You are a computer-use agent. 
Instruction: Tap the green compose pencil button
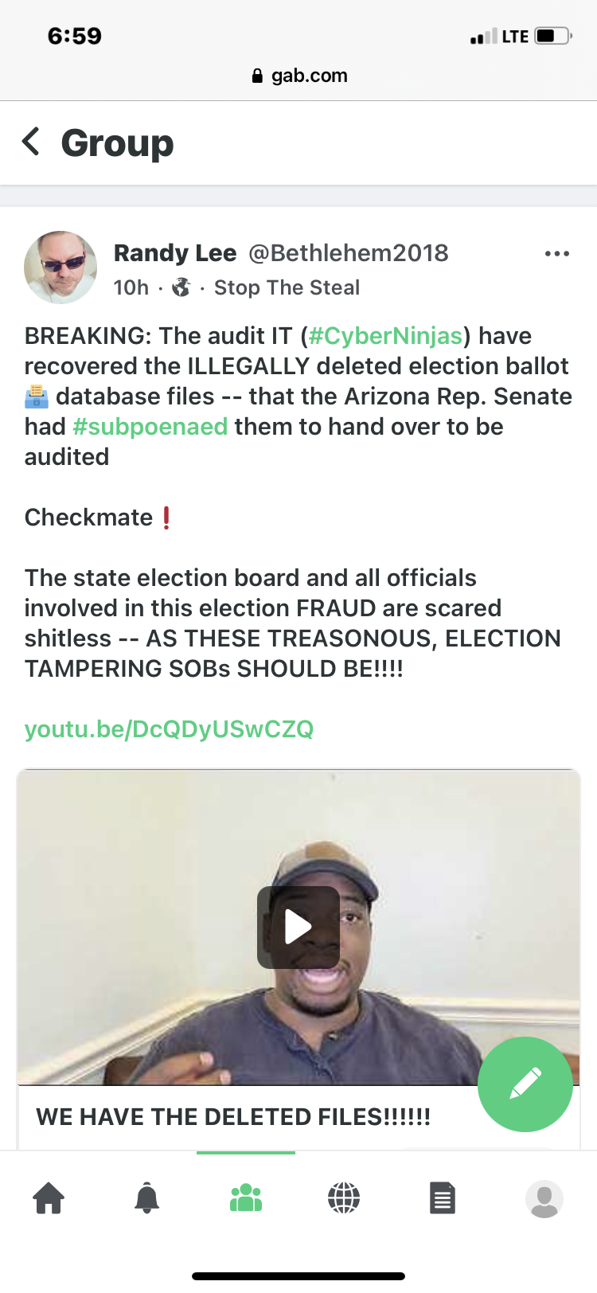(x=525, y=1084)
